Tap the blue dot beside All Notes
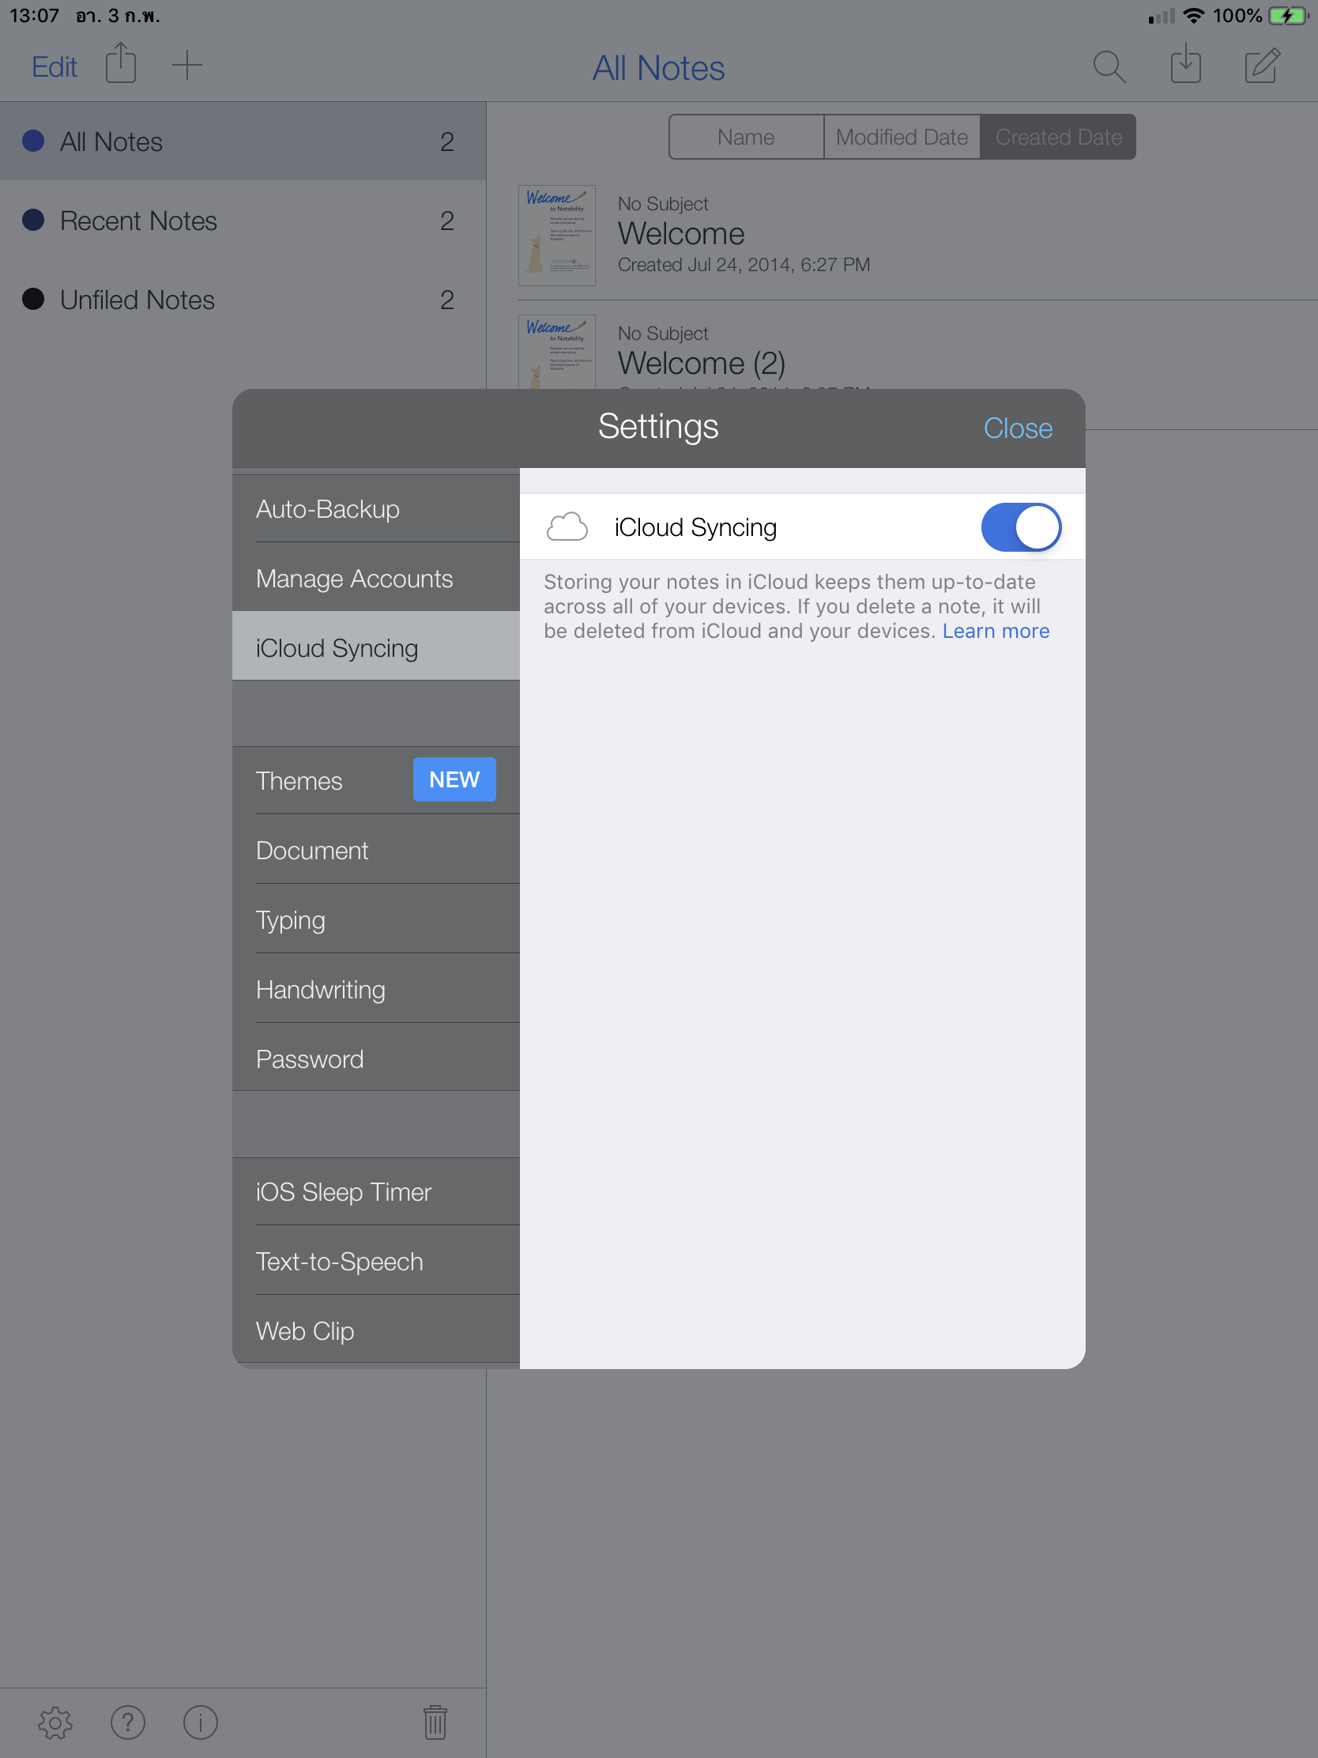1318x1758 pixels. (33, 141)
